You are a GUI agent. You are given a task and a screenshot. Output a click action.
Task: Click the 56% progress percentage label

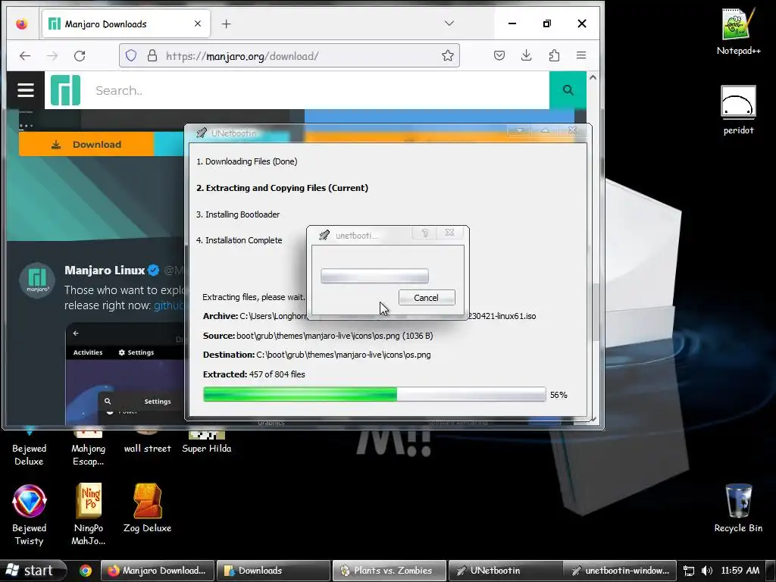click(559, 395)
